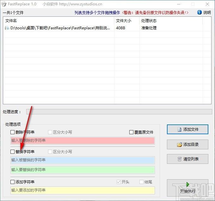Viewport: 215px width, 201px height.
Task: Click the pink 输入要删除的字符串 field
Action: point(83,141)
